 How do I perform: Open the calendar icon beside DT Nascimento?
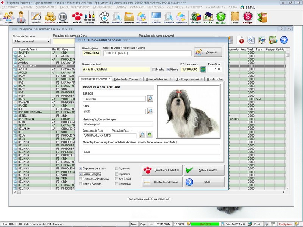click(x=203, y=70)
